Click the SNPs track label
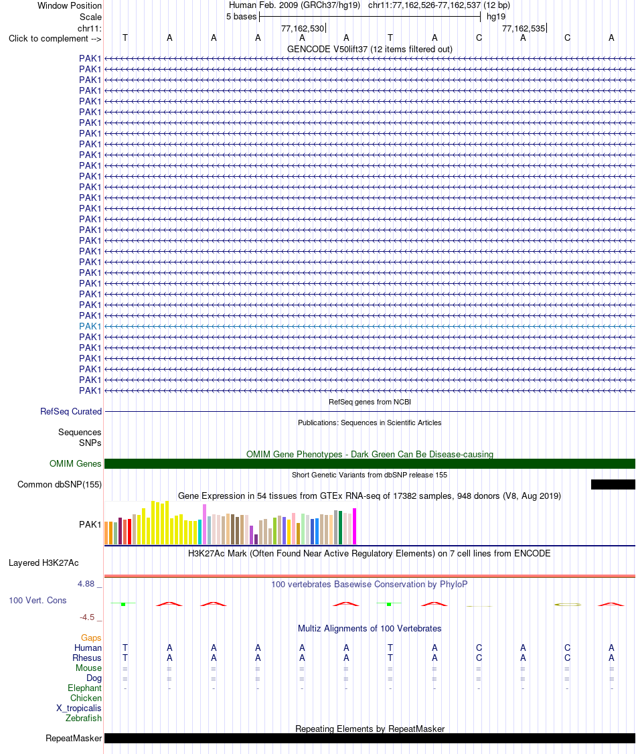Image resolution: width=636 pixels, height=754 pixels. [x=90, y=443]
